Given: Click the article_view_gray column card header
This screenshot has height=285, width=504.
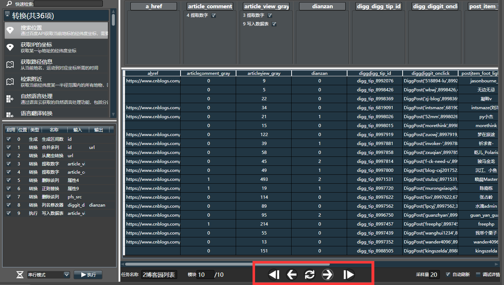Looking at the screenshot, I should pos(266,6).
